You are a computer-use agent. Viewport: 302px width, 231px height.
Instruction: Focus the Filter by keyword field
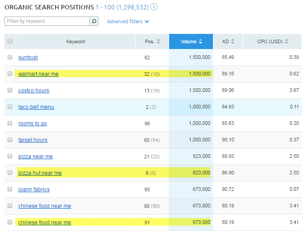click(x=47, y=21)
